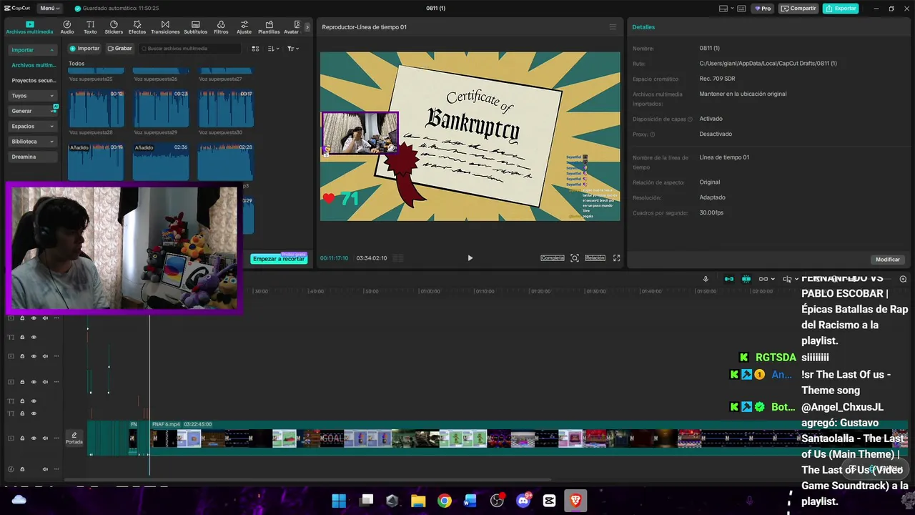Screen dimensions: 915x515
Task: Select the Voz superpuesta28 audio clip
Action: tap(96, 109)
